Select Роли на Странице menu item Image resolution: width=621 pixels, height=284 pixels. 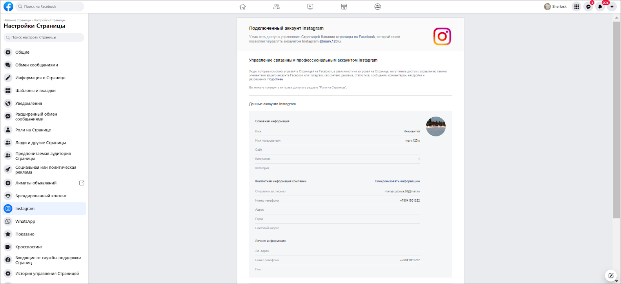click(44, 130)
